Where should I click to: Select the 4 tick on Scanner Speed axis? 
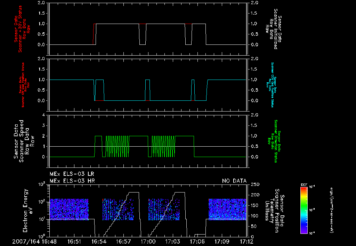point(43,115)
